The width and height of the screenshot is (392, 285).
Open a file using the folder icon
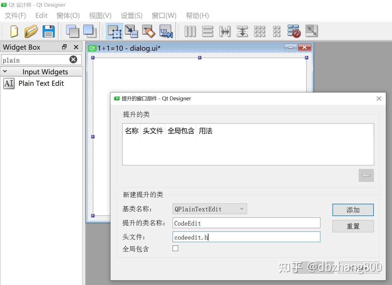[31, 31]
